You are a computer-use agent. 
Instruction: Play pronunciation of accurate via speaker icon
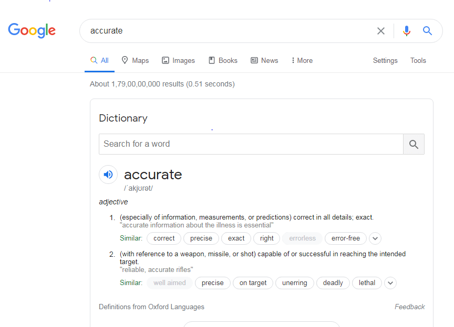[108, 175]
